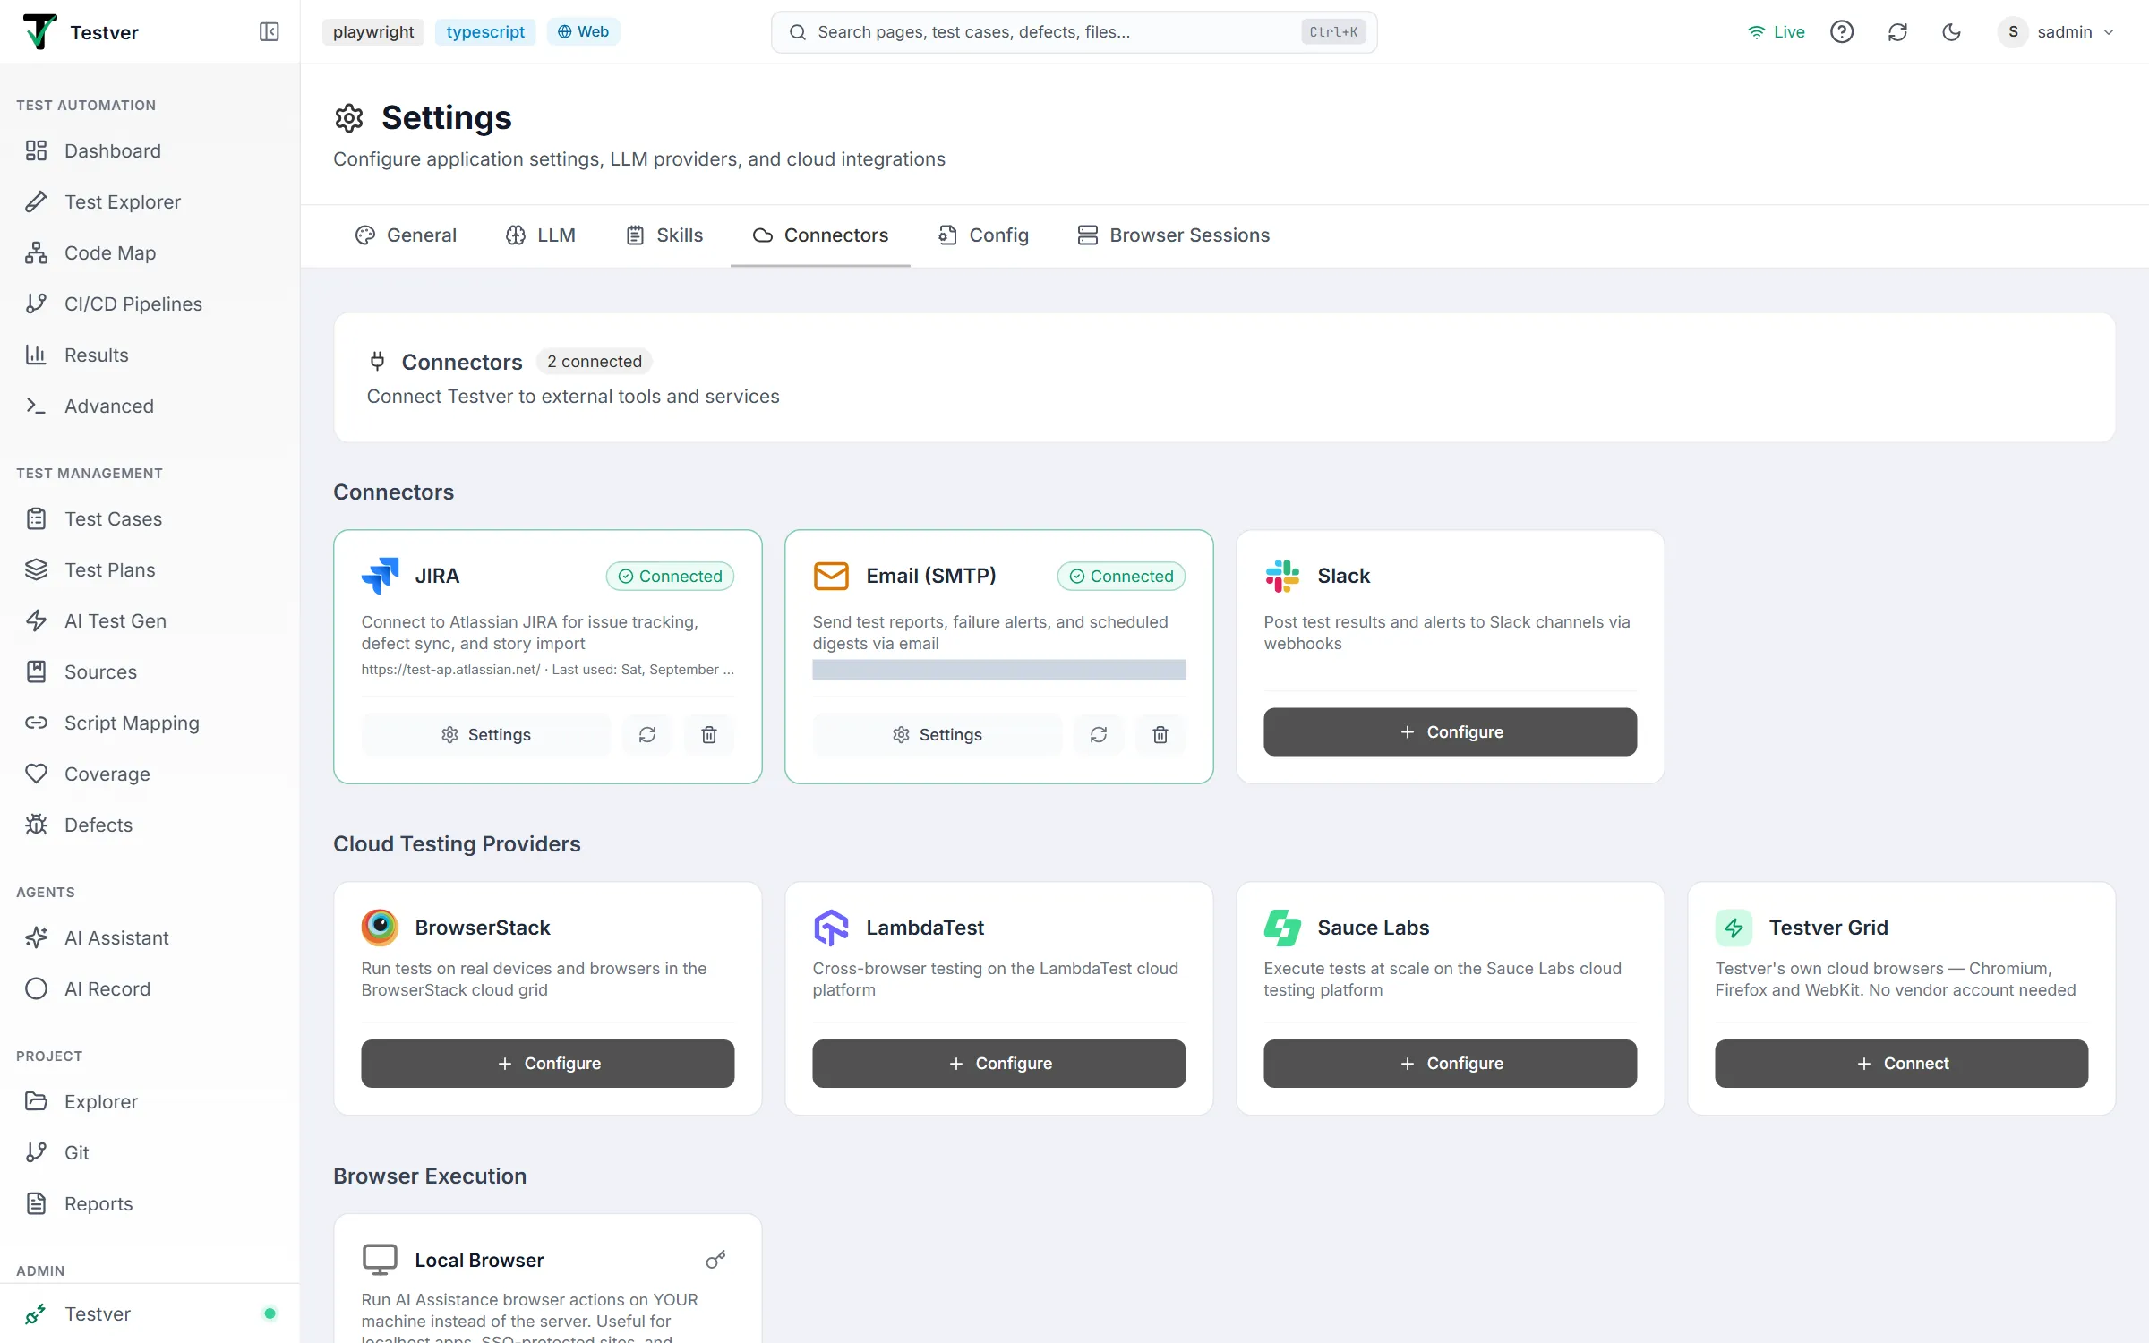Click the Local Browser key icon
The height and width of the screenshot is (1343, 2149).
click(x=715, y=1261)
